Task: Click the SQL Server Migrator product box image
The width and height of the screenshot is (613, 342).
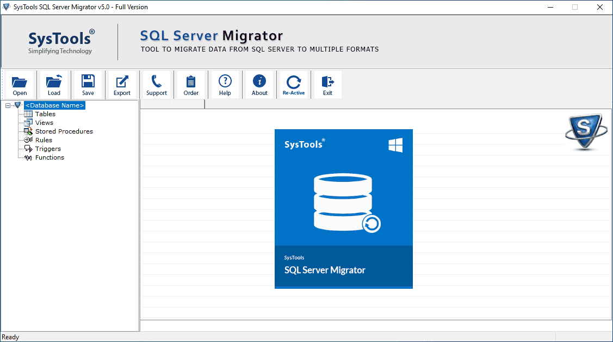Action: point(343,208)
